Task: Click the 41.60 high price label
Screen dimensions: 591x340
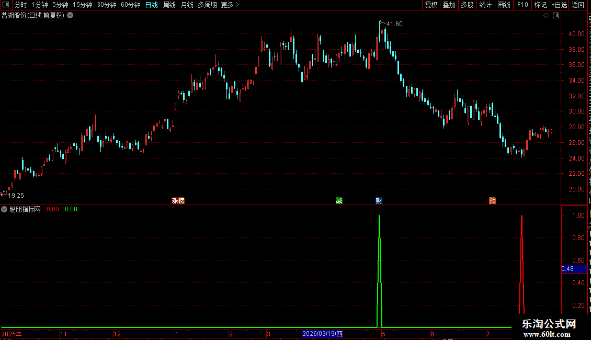Action: coord(395,24)
